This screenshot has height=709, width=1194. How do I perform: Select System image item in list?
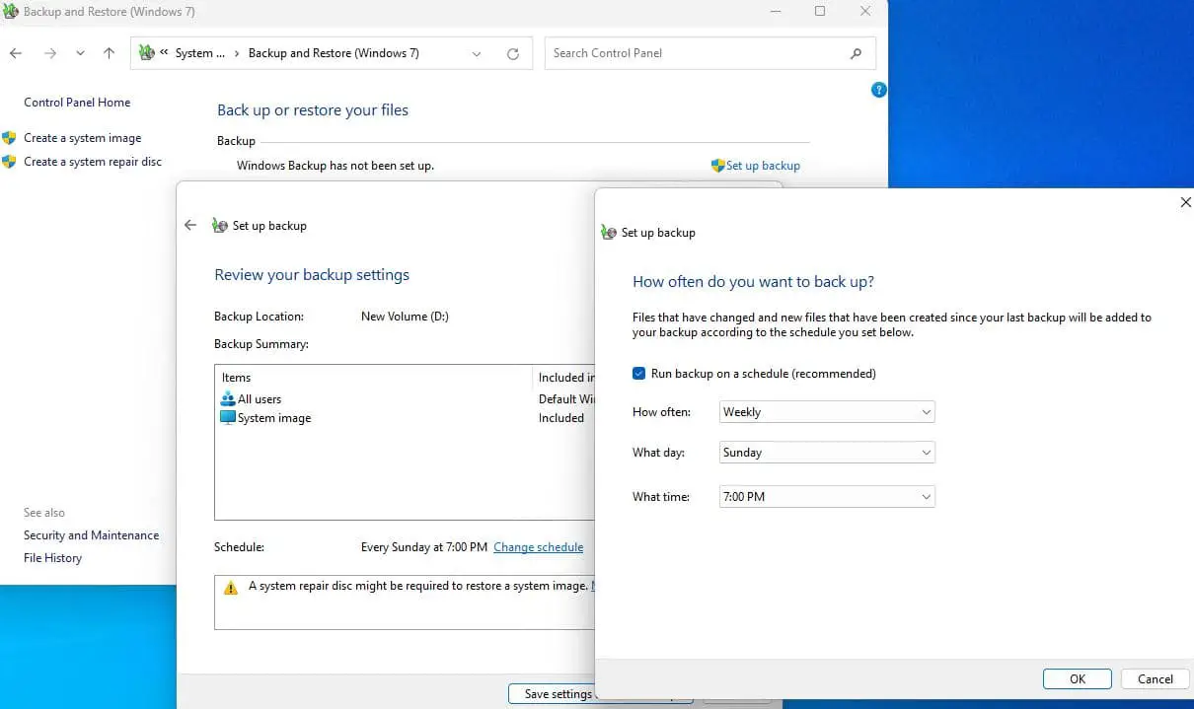[273, 418]
